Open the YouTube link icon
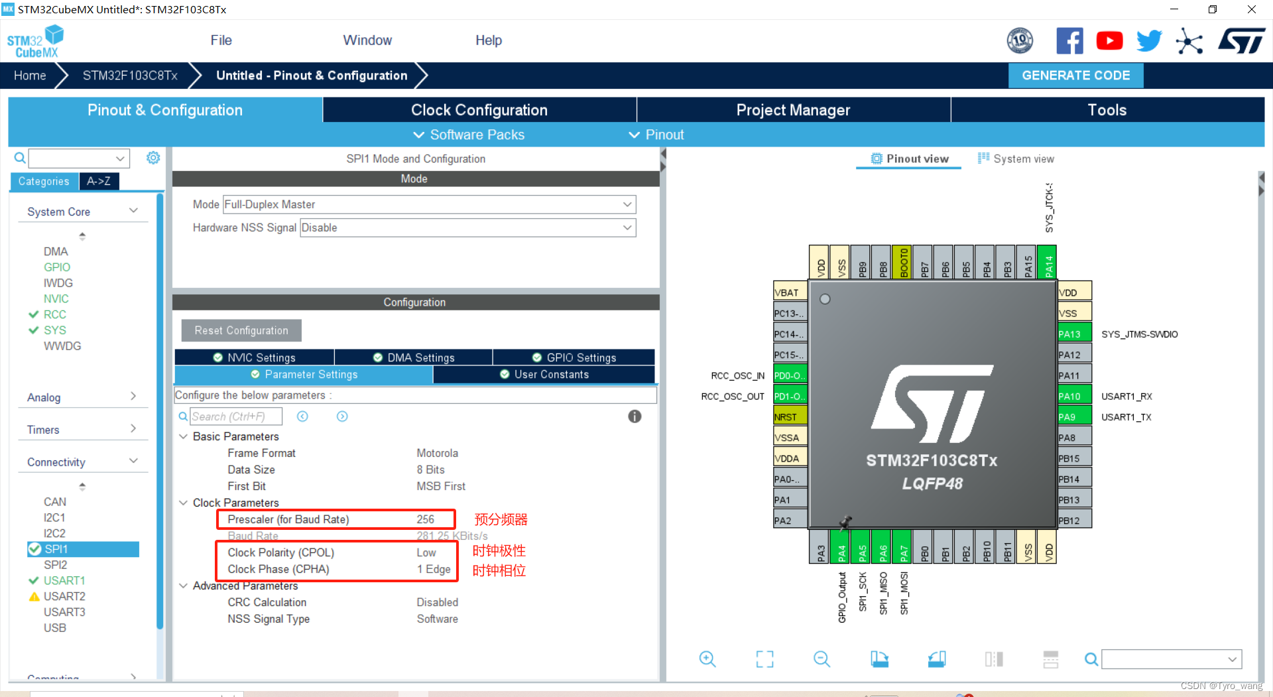 coord(1109,41)
